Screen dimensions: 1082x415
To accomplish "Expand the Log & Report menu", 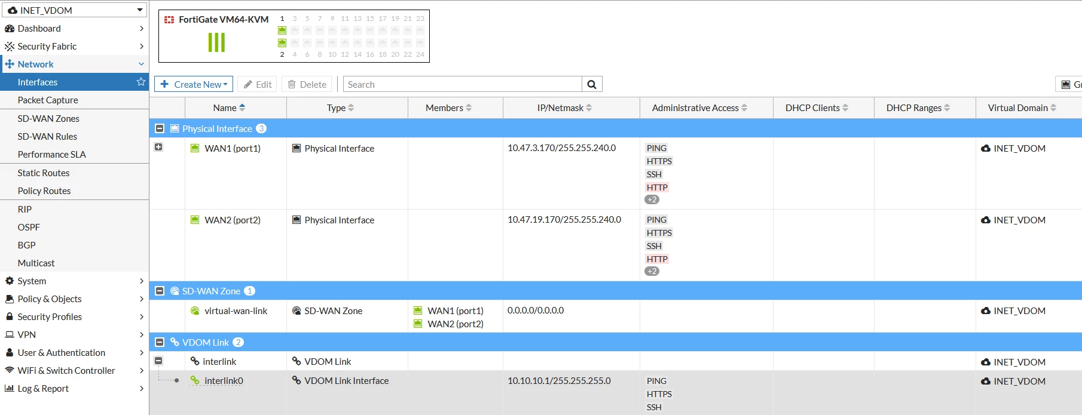I will tap(74, 388).
